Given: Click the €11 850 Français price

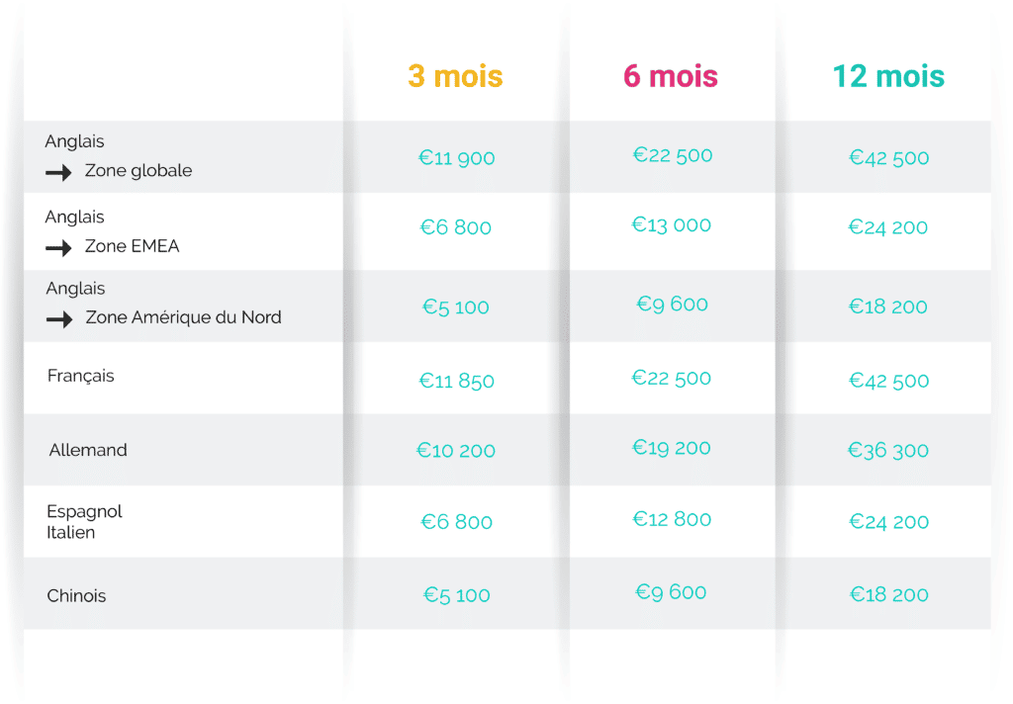Looking at the screenshot, I should (x=457, y=381).
